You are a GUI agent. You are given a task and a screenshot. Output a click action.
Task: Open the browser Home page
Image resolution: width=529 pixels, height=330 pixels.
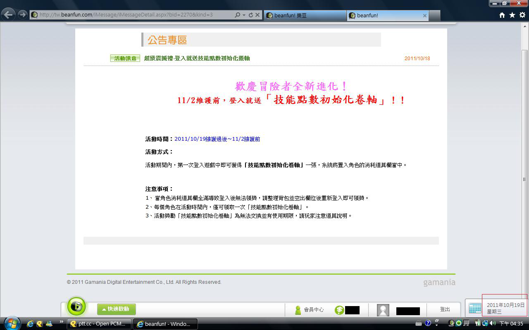[502, 15]
